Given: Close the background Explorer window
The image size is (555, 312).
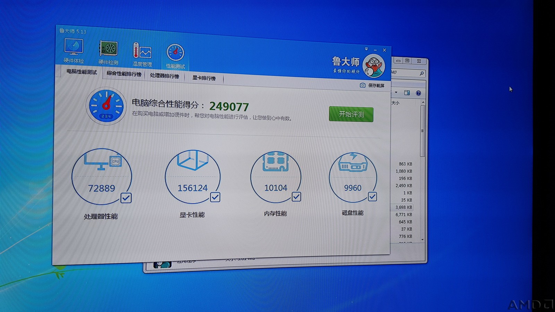Looking at the screenshot, I should coord(419,61).
